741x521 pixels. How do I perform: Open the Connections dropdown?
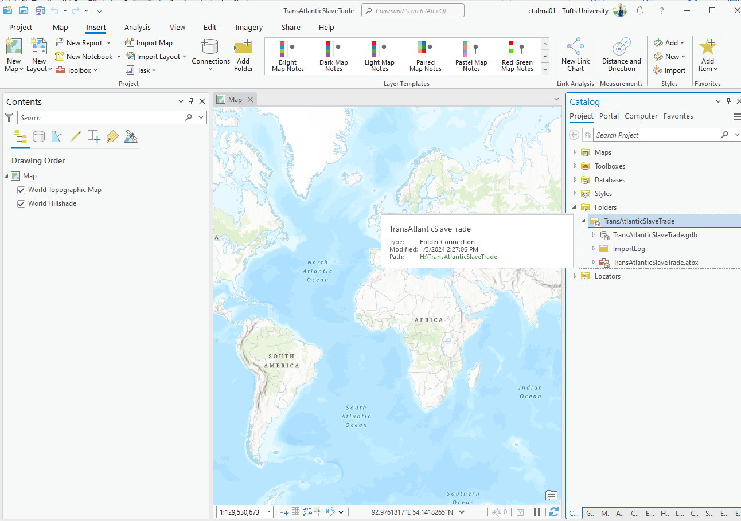point(210,69)
